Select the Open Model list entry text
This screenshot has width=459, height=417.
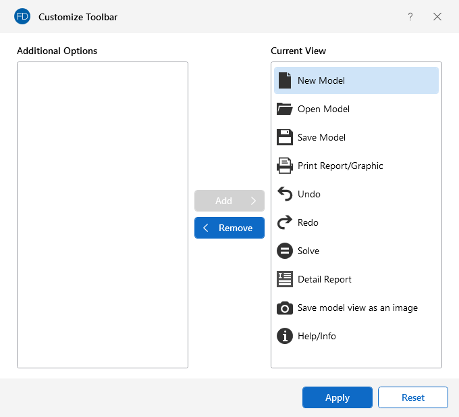323,109
